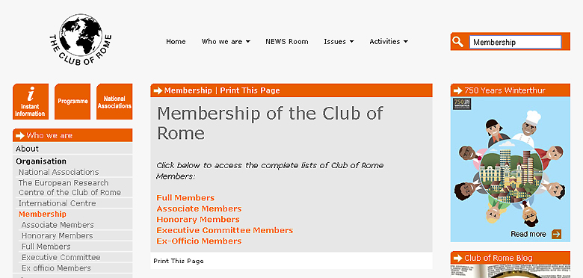Click the Read more arrow icon

556,234
